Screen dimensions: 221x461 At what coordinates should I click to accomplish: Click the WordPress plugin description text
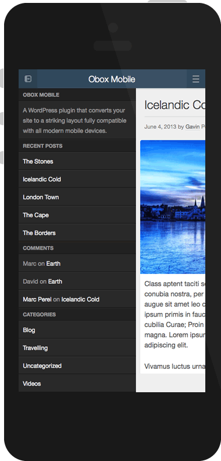[x=74, y=121]
